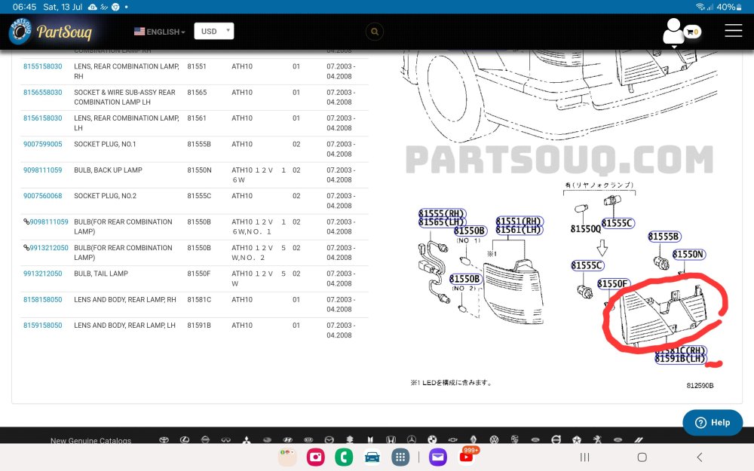Image resolution: width=754 pixels, height=471 pixels.
Task: Open the PartSouq logo home link
Action: (x=50, y=32)
